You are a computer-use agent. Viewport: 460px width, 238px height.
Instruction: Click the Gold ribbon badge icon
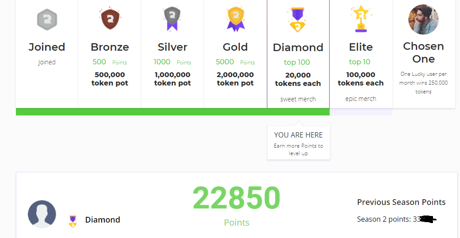(x=236, y=19)
